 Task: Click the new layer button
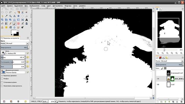point(157,102)
